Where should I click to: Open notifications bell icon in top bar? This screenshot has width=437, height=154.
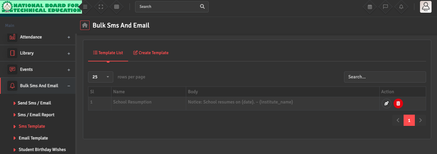[x=401, y=7]
